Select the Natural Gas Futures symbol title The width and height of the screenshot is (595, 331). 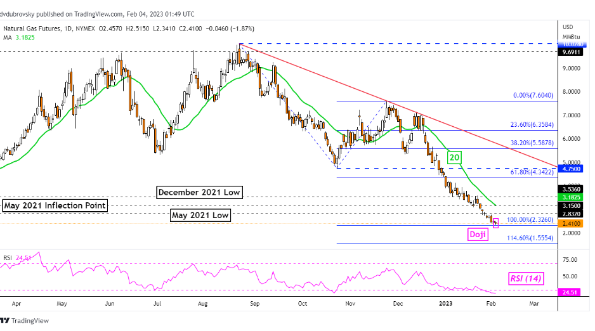coord(32,29)
